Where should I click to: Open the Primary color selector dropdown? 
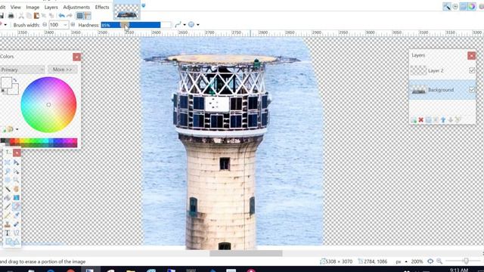[22, 70]
